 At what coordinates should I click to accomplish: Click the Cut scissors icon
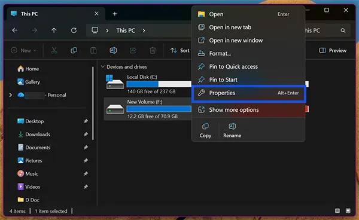[x=54, y=50]
